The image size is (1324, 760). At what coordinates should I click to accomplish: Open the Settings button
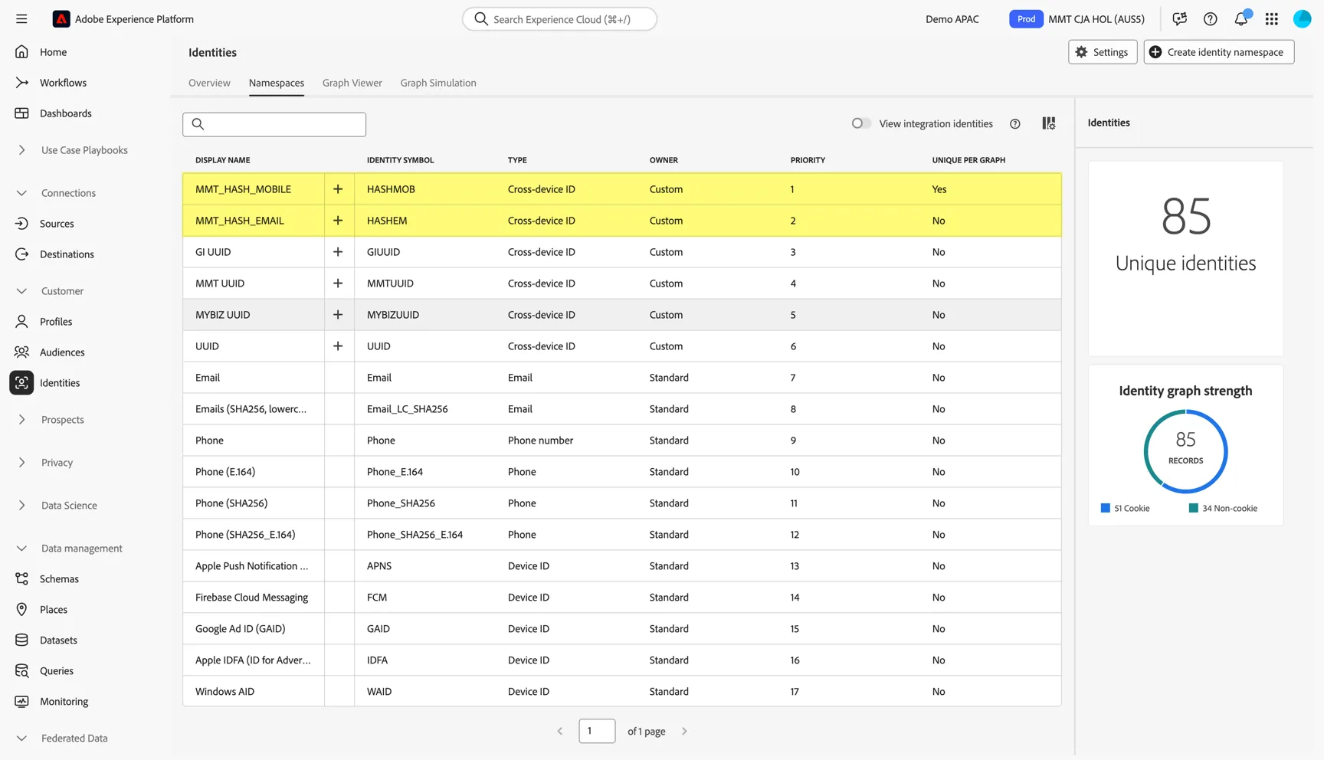(x=1103, y=52)
